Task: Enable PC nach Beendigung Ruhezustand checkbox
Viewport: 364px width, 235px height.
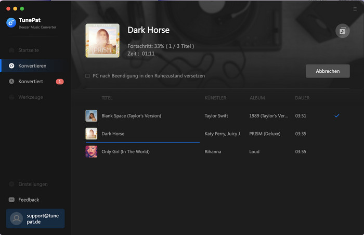Action: (x=87, y=76)
